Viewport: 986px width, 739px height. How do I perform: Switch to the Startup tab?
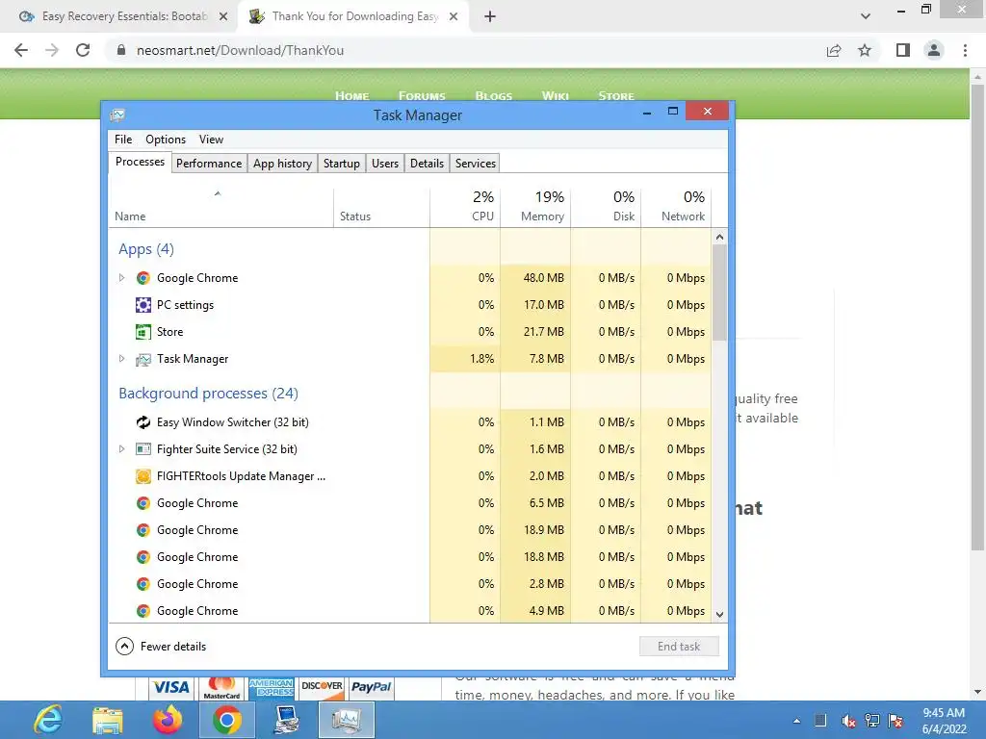coord(342,164)
